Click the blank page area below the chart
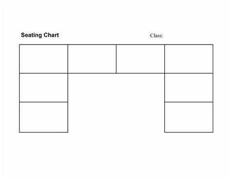This screenshot has width=231, height=179. tap(116, 155)
